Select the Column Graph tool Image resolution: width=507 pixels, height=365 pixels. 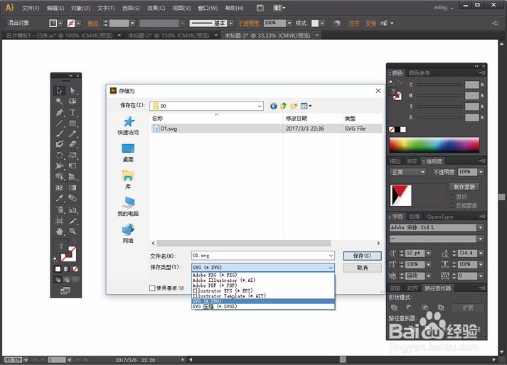[x=73, y=210]
